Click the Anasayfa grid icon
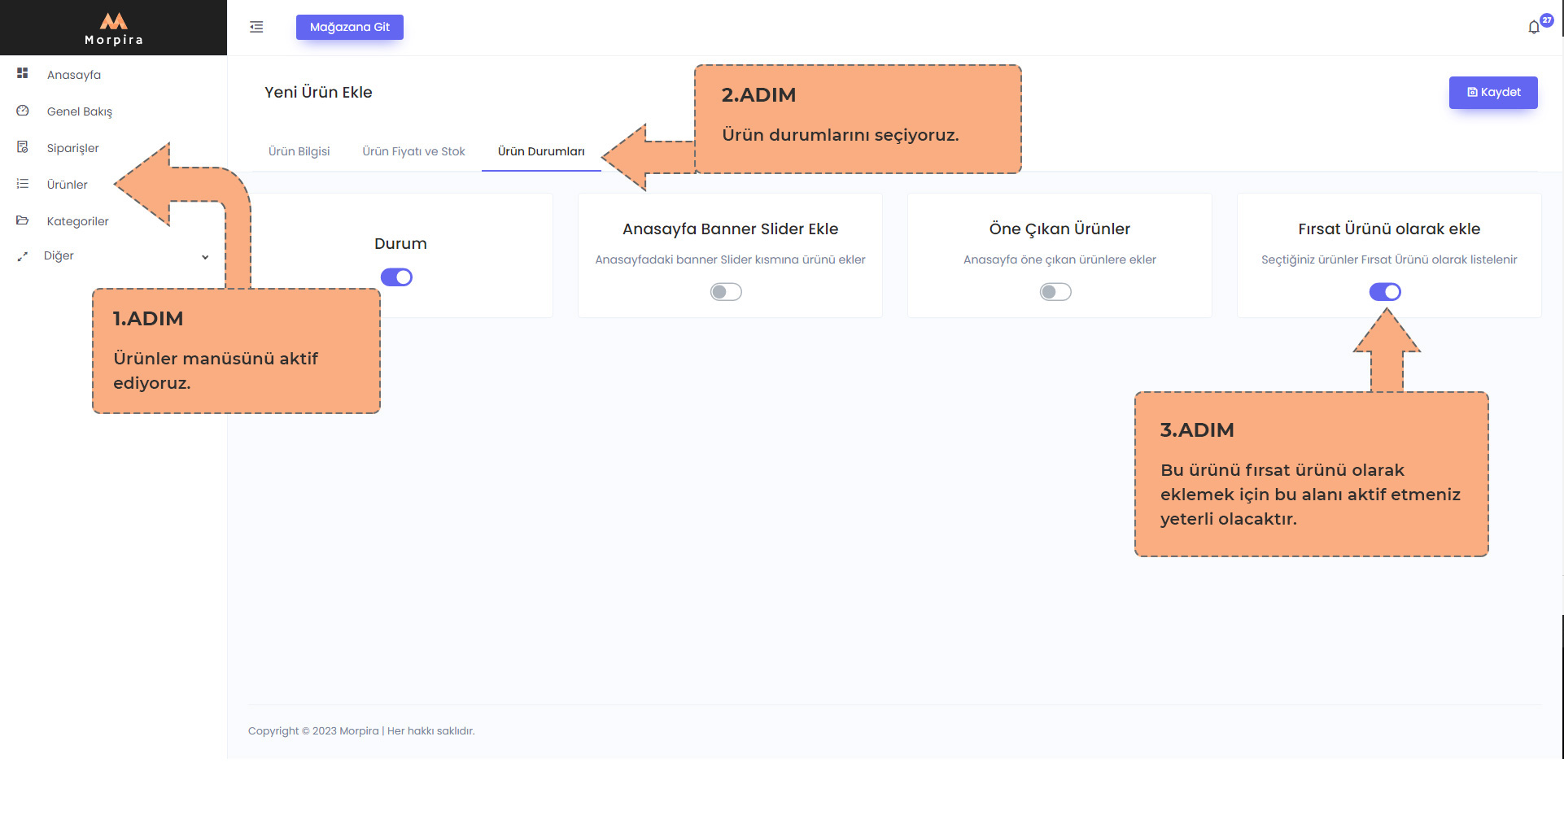This screenshot has width=1564, height=815. [x=23, y=73]
